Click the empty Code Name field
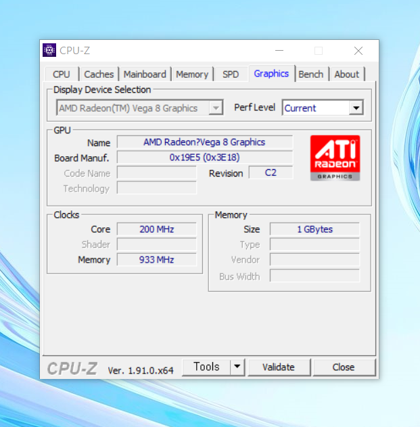Image resolution: width=420 pixels, height=427 pixels. coord(156,173)
